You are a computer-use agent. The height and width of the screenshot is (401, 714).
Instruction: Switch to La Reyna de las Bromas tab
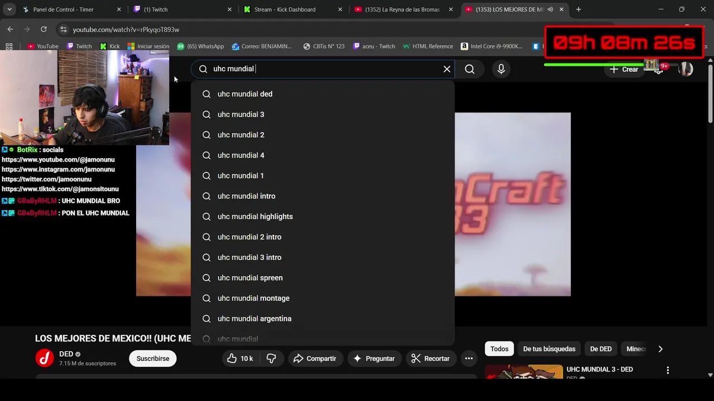coord(402,9)
